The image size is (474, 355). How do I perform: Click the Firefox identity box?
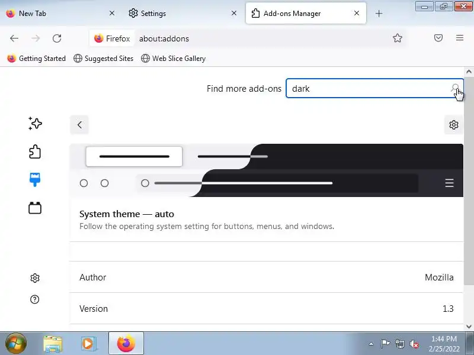click(112, 38)
